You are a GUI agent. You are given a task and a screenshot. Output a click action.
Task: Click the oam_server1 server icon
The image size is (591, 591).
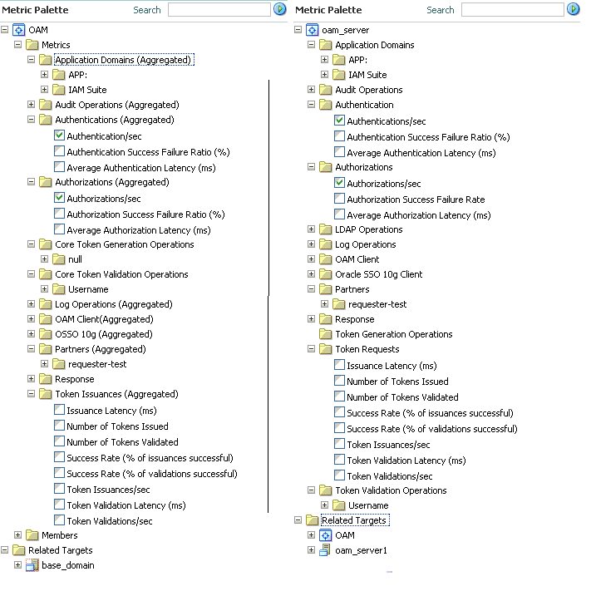(x=325, y=550)
